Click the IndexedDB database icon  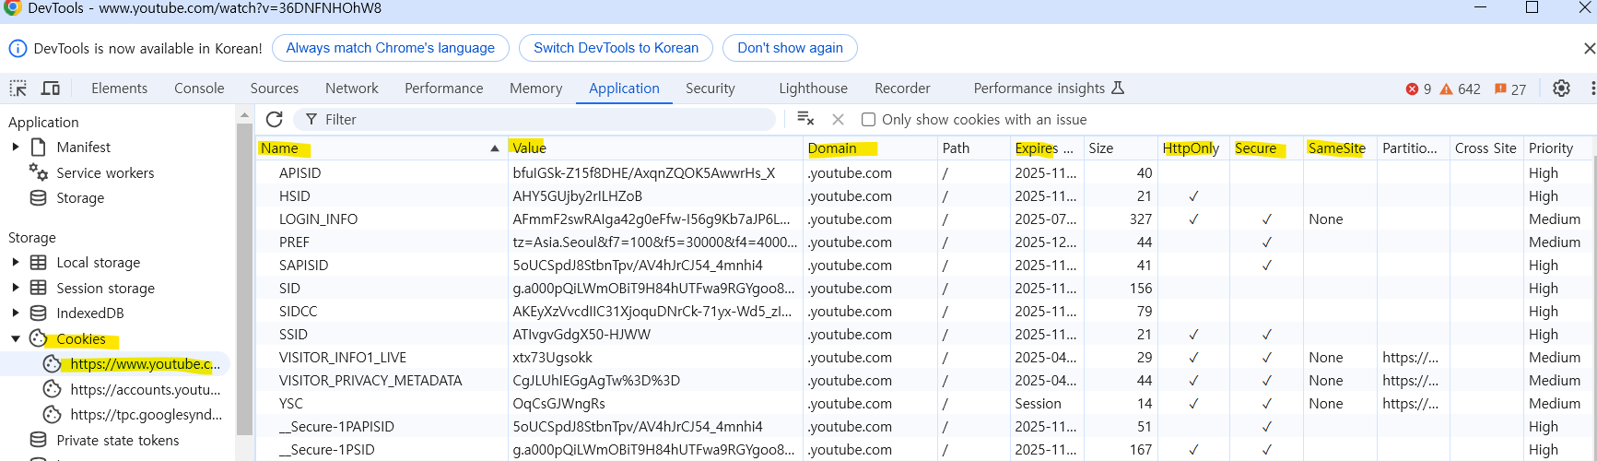coord(39,313)
